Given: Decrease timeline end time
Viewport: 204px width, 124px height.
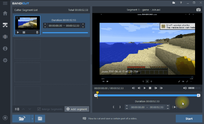Looking at the screenshot, I should (168, 109).
